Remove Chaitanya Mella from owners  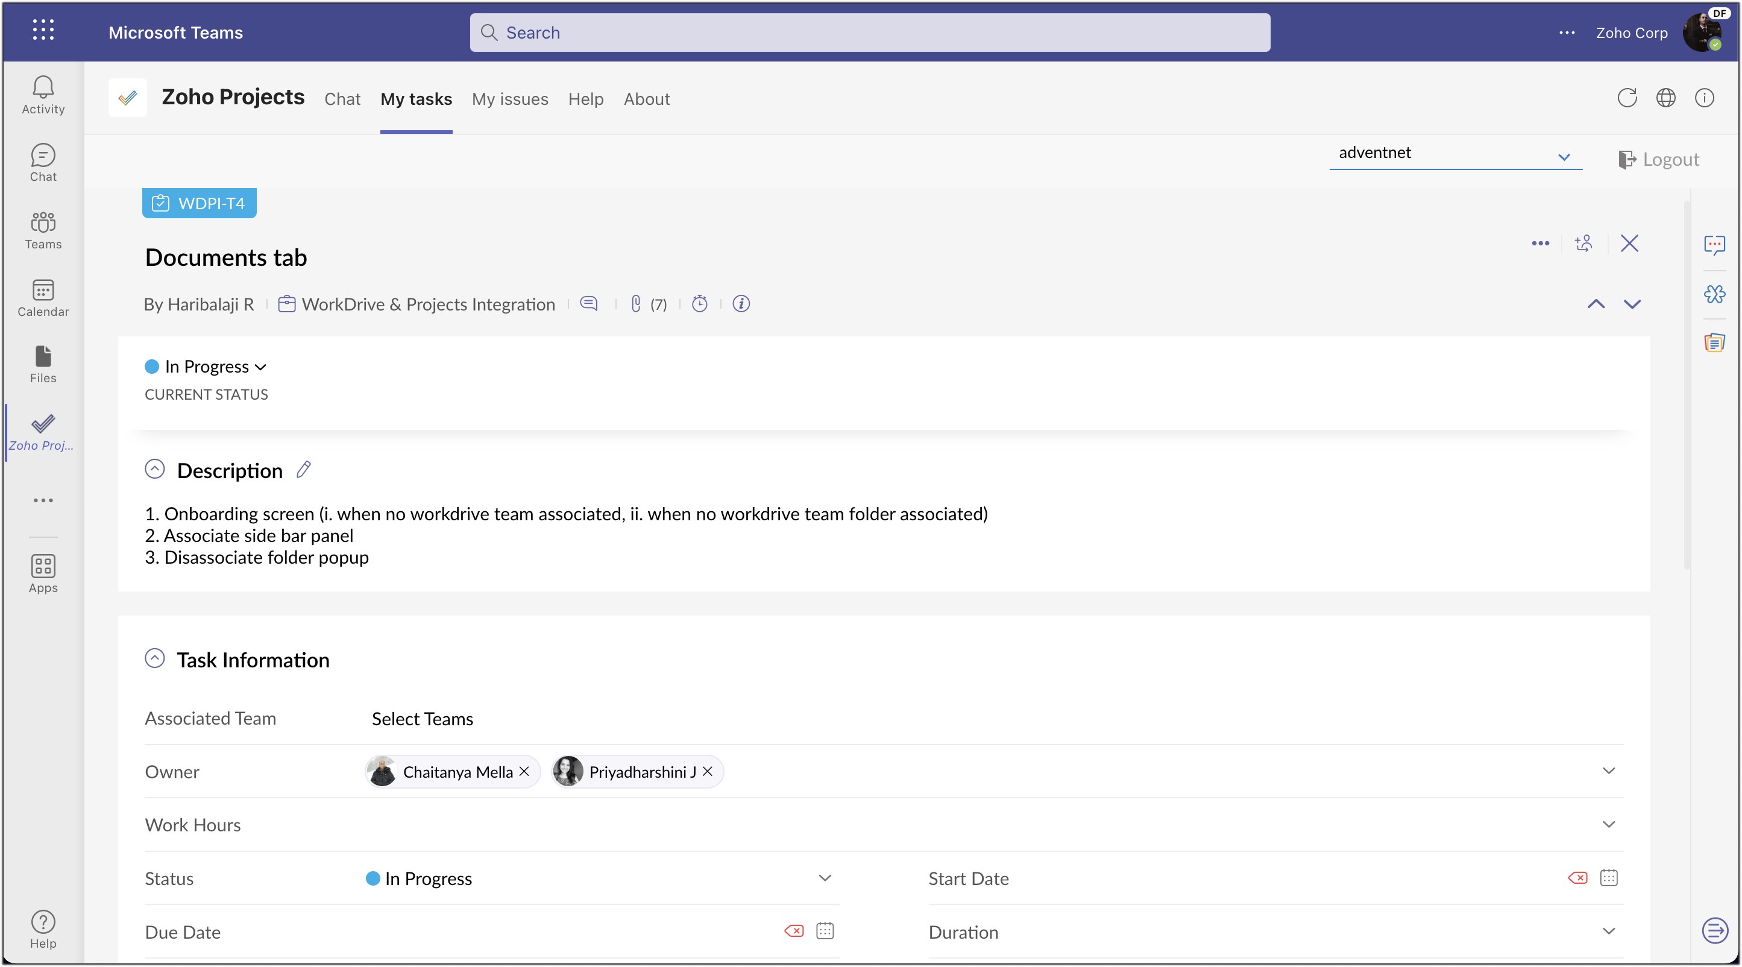tap(524, 772)
